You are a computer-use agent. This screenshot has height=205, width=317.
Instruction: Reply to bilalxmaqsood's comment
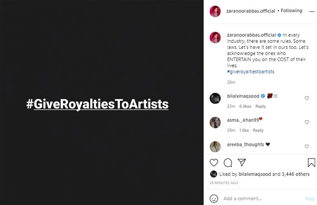pos(260,106)
